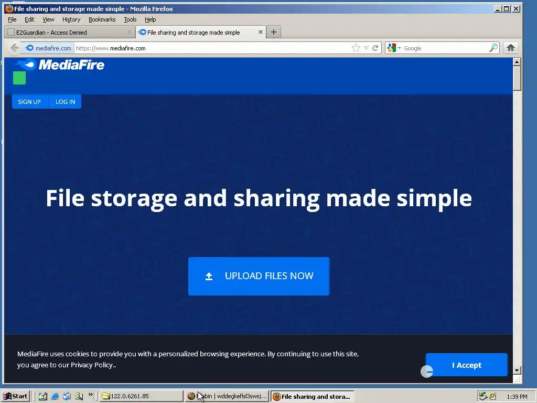
Task: Switch to the wddegkeflsl3swsj taskbar window
Action: pos(227,396)
